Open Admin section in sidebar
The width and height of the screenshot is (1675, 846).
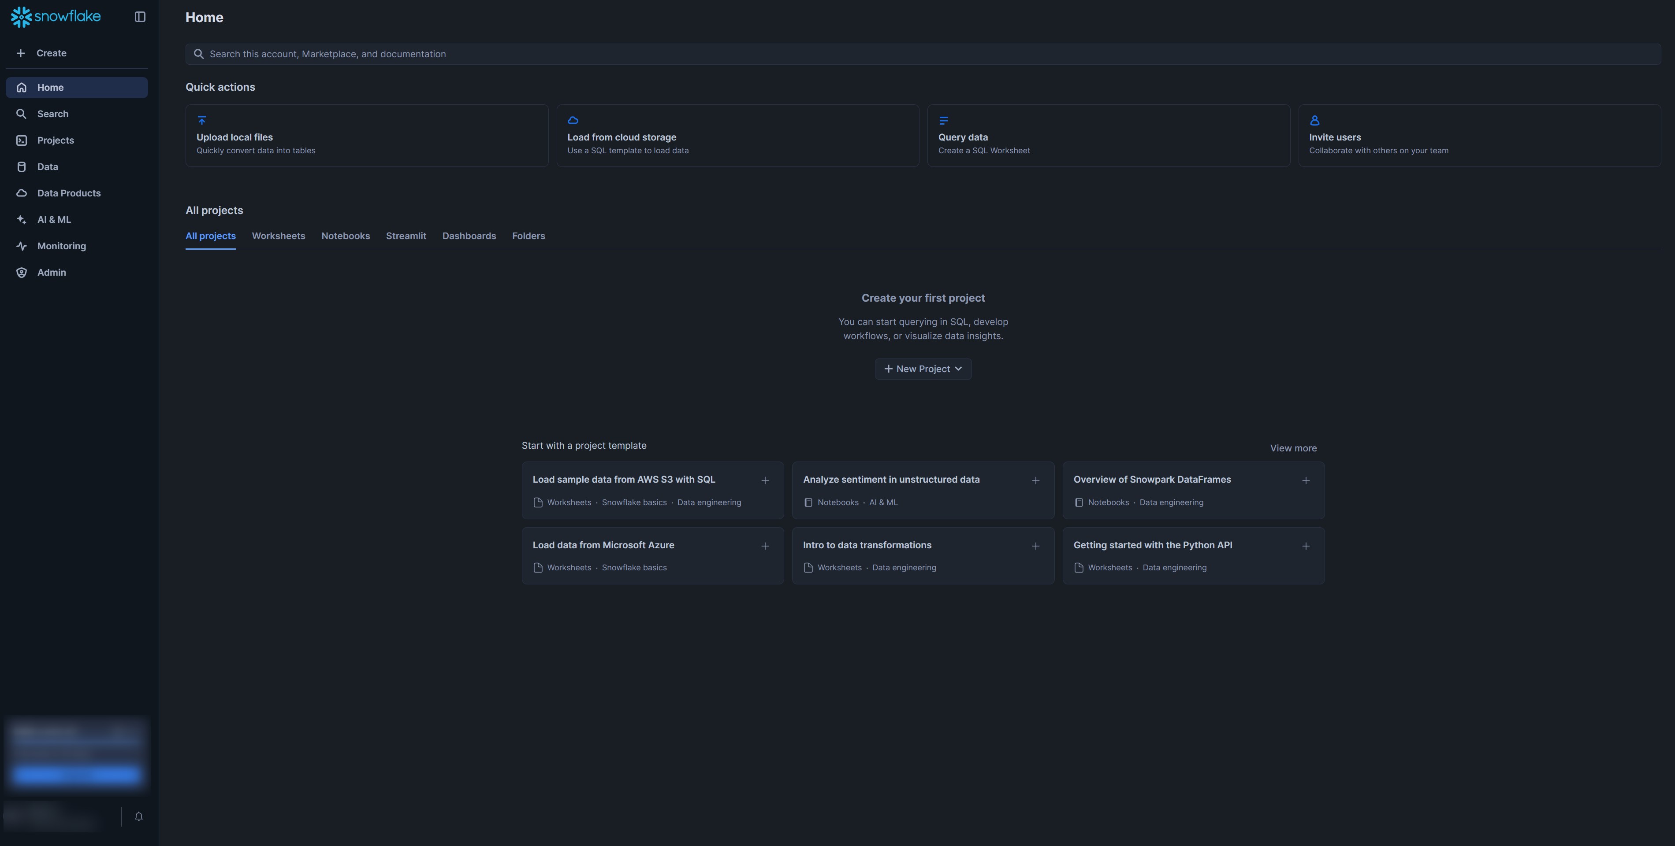[77, 272]
